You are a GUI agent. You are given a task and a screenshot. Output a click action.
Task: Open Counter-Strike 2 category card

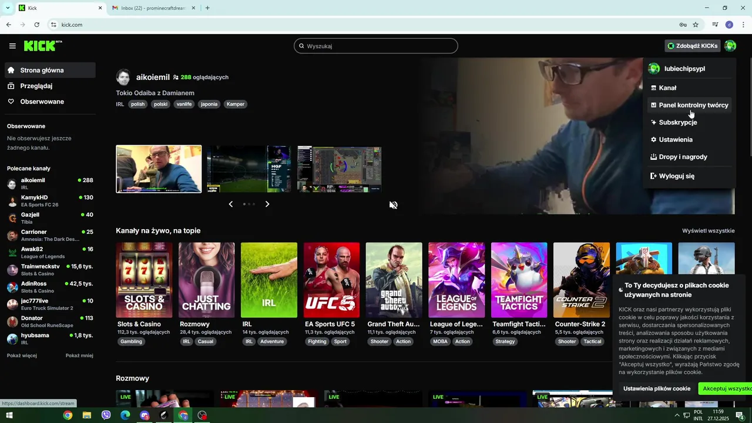(582, 280)
